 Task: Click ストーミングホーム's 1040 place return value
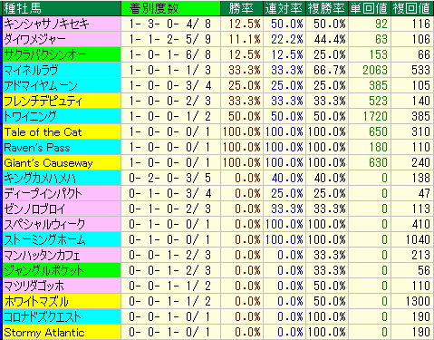tap(418, 239)
